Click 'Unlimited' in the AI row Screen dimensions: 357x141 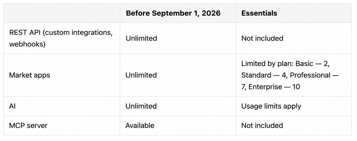pos(141,106)
